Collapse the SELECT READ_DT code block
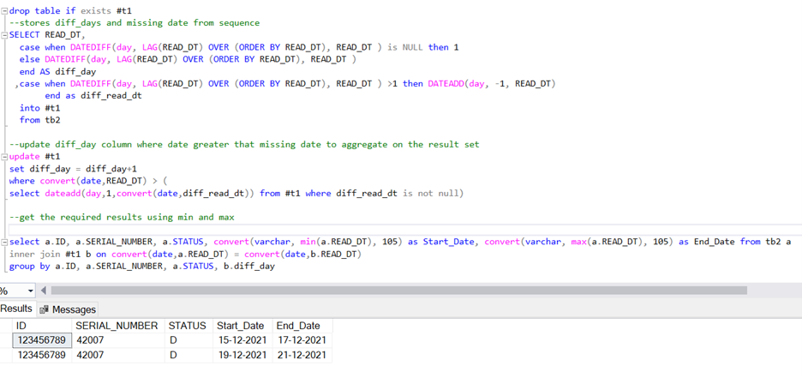Viewport: 802px width, 378px height. click(4, 35)
